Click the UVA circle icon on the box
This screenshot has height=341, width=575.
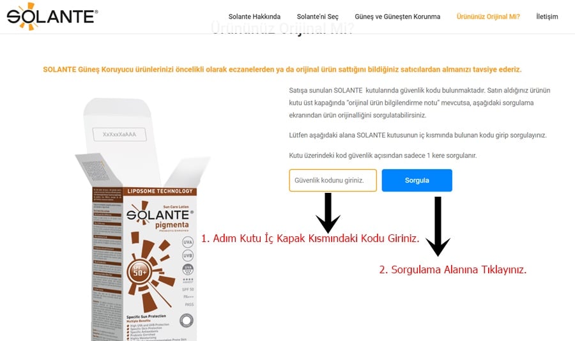(x=188, y=242)
